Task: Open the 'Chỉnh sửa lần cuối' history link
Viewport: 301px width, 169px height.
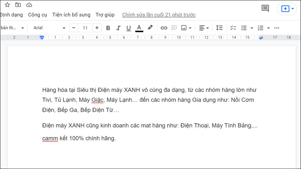Action: tap(159, 15)
